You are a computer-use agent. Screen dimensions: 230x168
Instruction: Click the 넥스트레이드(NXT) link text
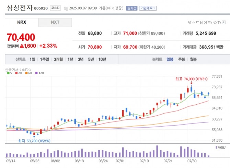click(204, 23)
